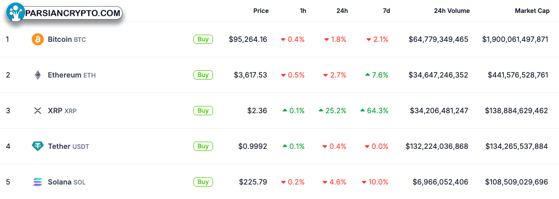Screen dimensions: 559x199
Task: Click the Tether green logo icon
Action: [37, 146]
